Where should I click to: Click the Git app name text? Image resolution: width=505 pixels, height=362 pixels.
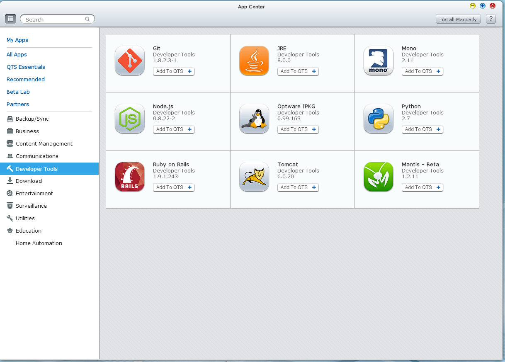coord(157,48)
